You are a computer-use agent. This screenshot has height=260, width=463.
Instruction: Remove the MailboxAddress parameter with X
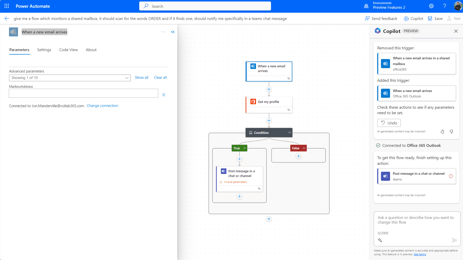(164, 95)
